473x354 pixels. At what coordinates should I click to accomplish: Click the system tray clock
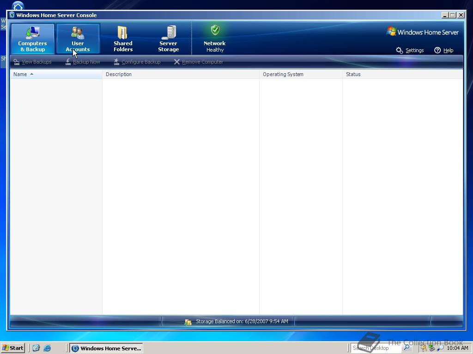click(457, 348)
